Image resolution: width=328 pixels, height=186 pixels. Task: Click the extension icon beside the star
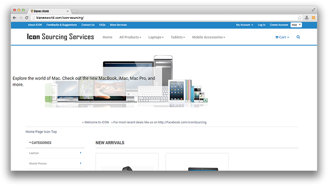[307, 18]
